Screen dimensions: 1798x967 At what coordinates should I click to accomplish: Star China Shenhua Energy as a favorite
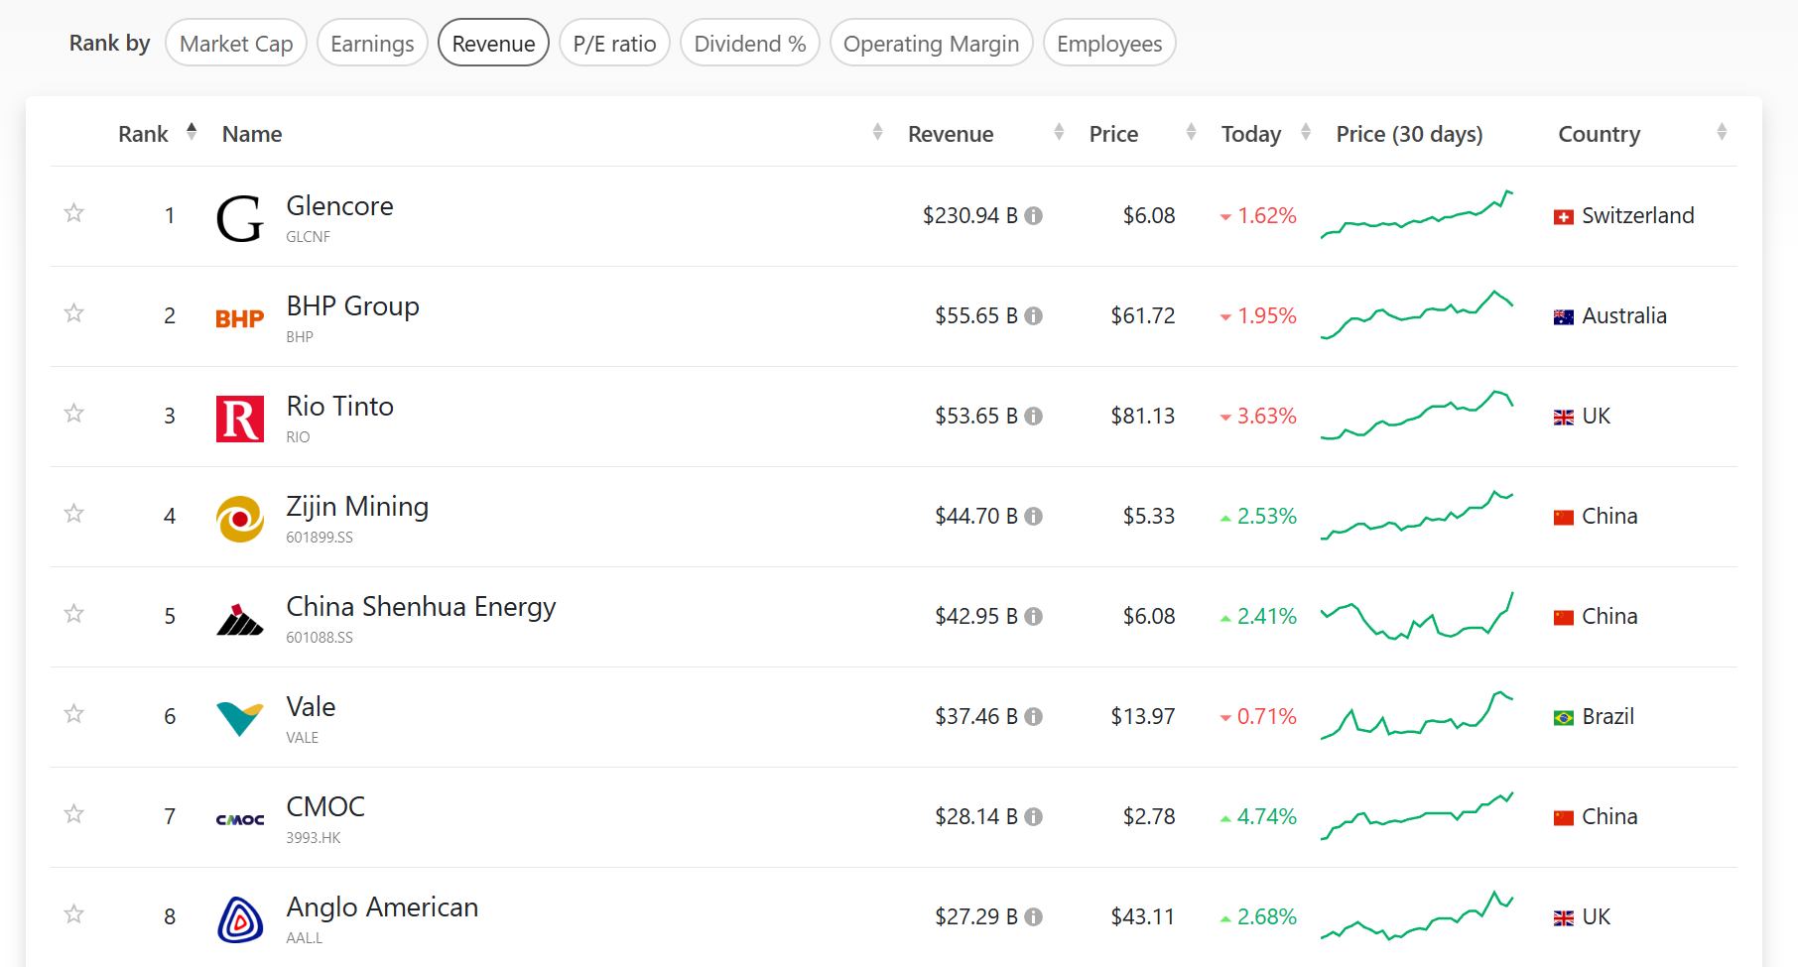click(73, 614)
